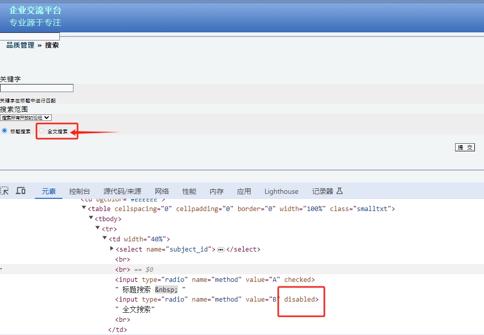
Task: Click the 品质管理 breadcrumb link
Action: click(20, 45)
